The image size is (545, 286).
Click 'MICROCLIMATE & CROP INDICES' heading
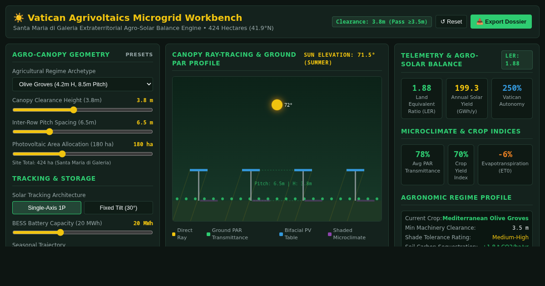pos(461,131)
